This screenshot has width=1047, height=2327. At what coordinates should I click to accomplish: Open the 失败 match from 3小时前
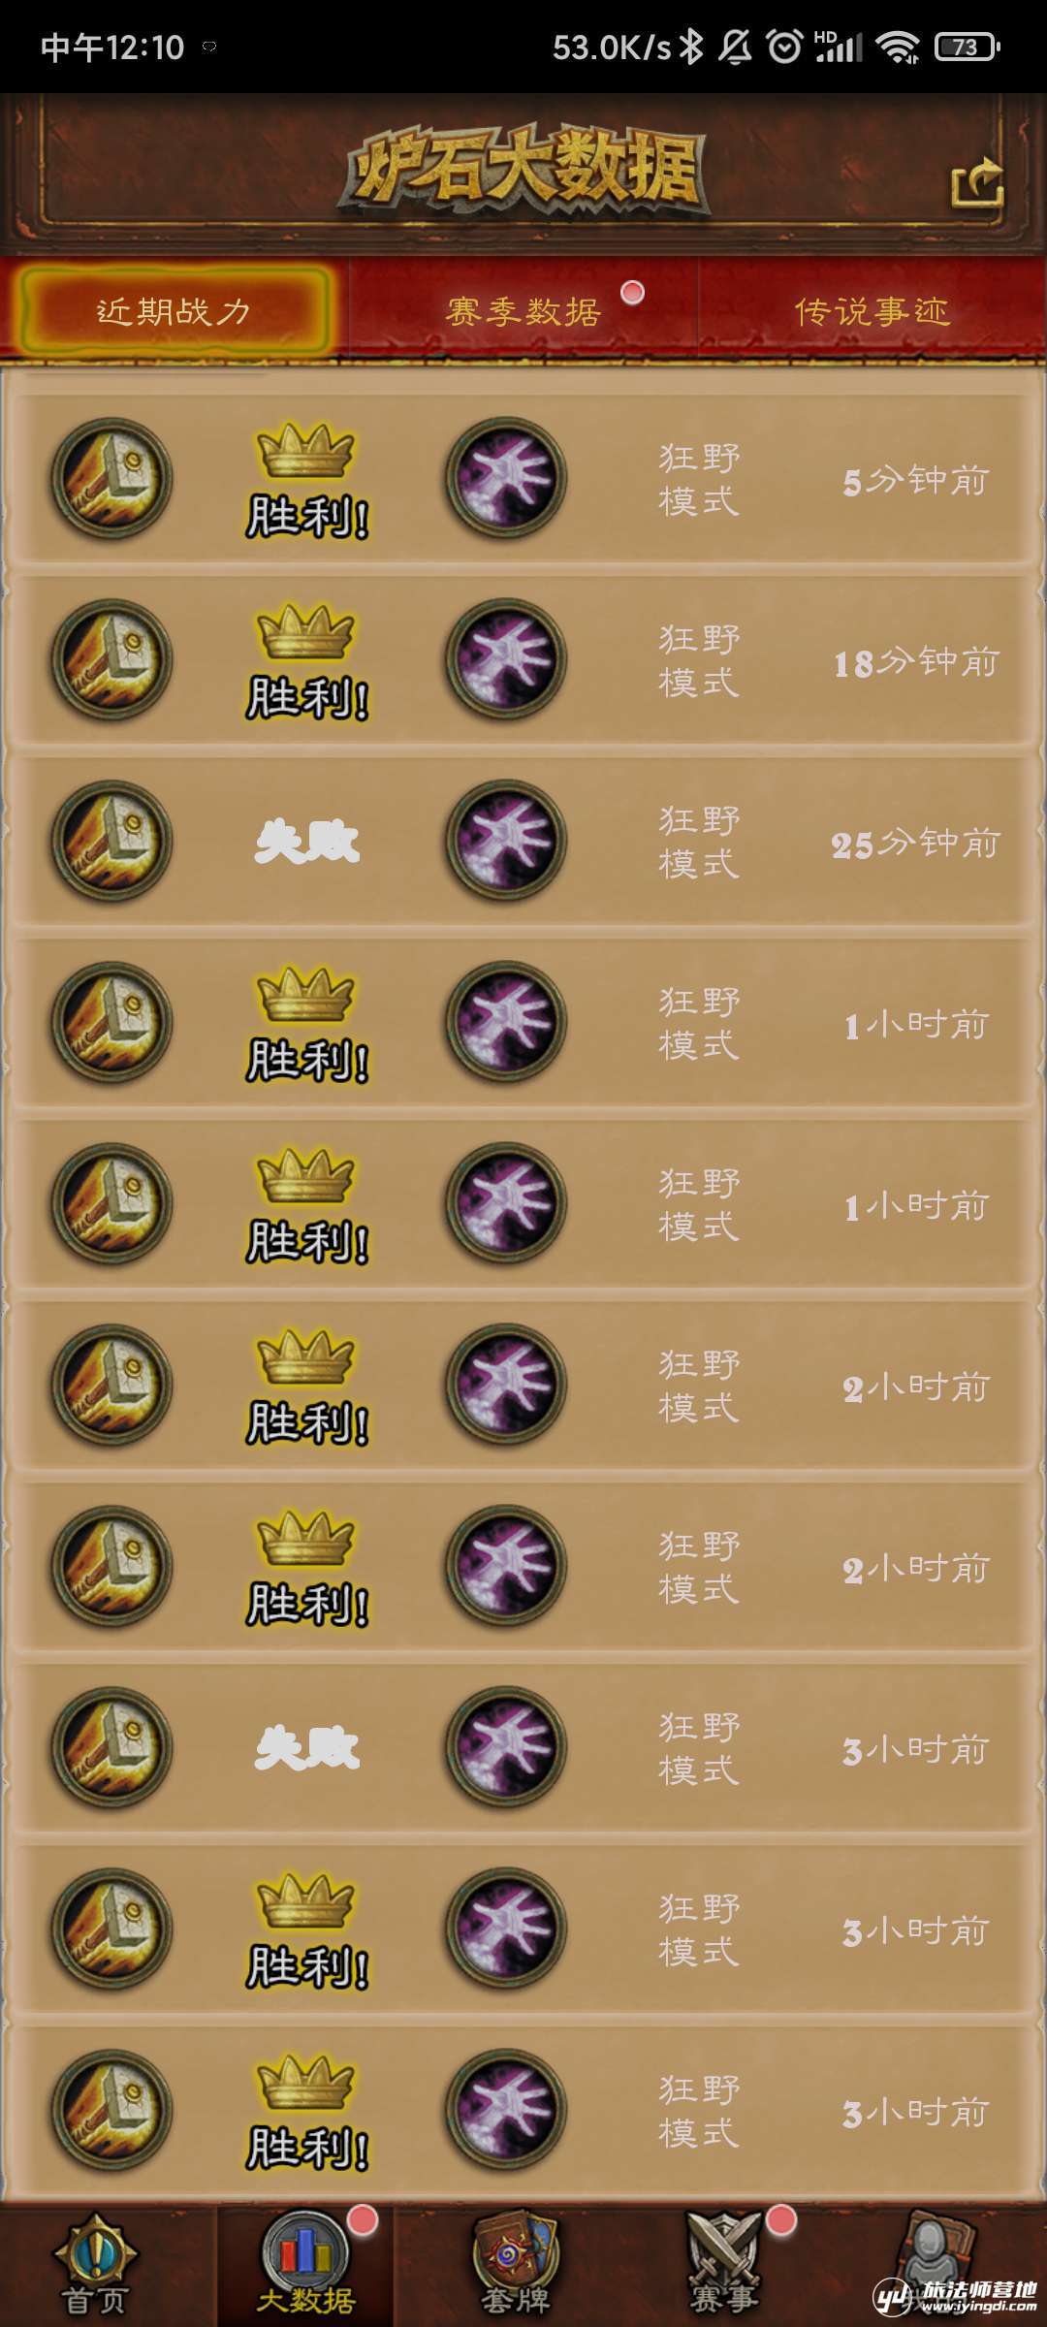point(307,1748)
